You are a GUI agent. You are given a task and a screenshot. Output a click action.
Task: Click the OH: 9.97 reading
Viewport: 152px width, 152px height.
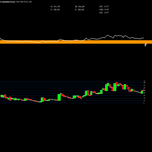[104, 10]
